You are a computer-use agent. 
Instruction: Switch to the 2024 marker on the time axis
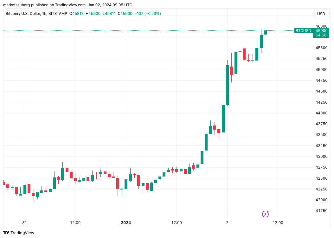pos(126,223)
